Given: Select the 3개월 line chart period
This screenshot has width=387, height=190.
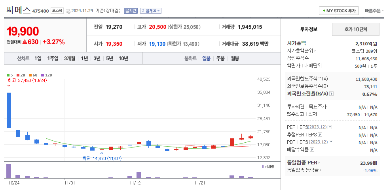Looking at the screenshot, I should click(x=69, y=58).
